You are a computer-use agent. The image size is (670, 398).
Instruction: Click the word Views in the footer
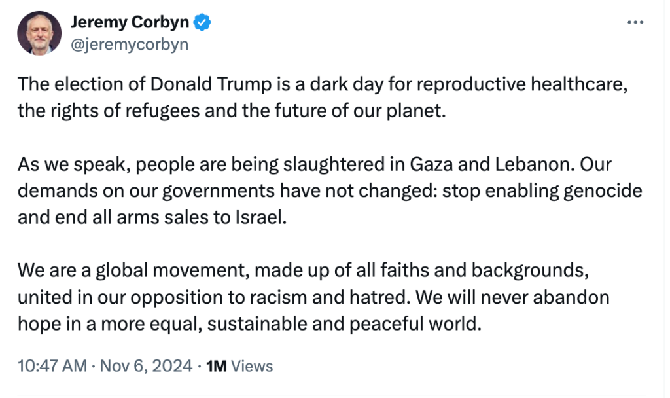click(x=252, y=366)
